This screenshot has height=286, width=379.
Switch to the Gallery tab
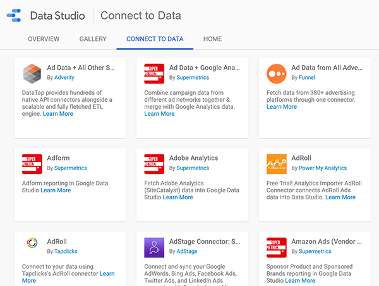pyautogui.click(x=93, y=39)
